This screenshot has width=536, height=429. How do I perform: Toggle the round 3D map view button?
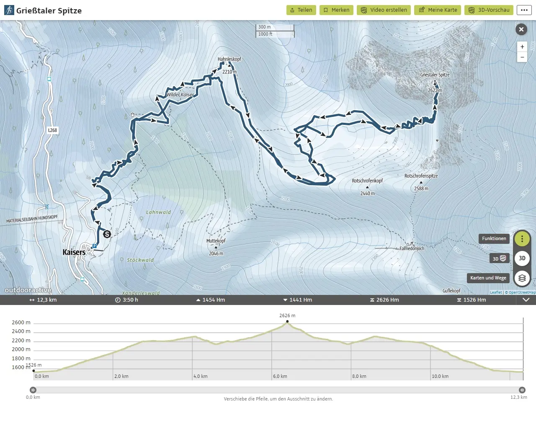(522, 258)
